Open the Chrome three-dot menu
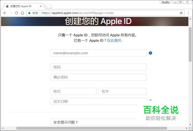 point(188,13)
